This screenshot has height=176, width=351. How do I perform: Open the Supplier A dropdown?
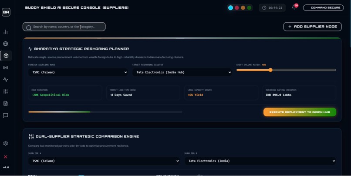pos(104,161)
